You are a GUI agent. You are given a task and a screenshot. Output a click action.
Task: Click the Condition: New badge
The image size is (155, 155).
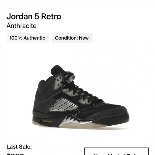point(72,38)
